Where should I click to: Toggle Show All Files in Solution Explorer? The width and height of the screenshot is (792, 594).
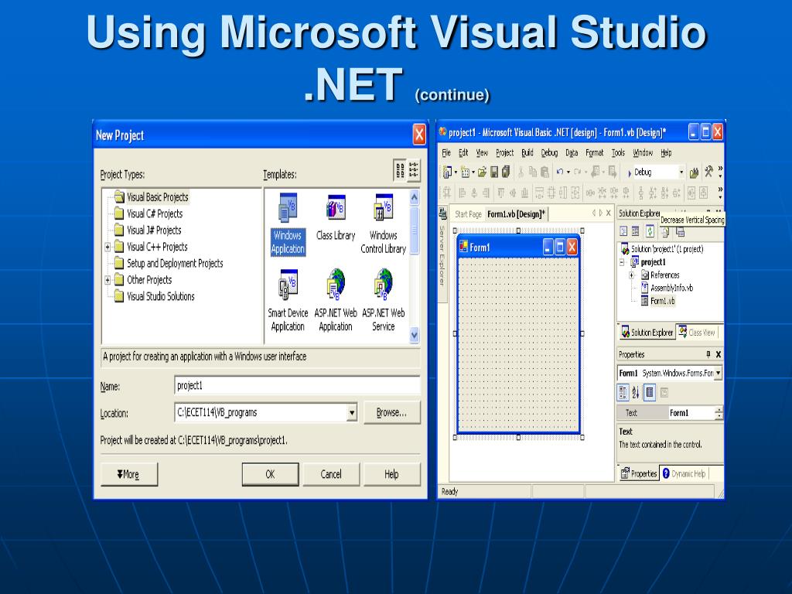click(x=666, y=232)
